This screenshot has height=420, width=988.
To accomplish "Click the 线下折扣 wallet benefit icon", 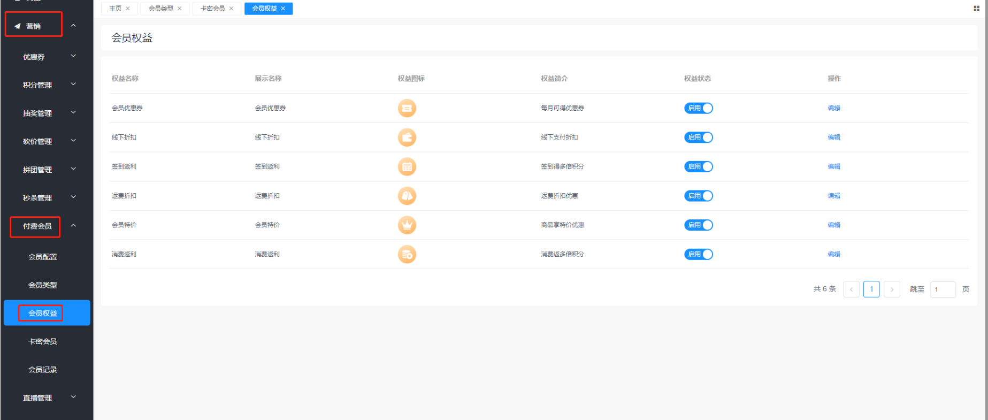I will (407, 138).
